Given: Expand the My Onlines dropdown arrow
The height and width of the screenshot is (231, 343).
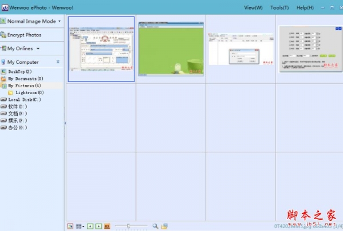Looking at the screenshot, I should tap(38, 48).
